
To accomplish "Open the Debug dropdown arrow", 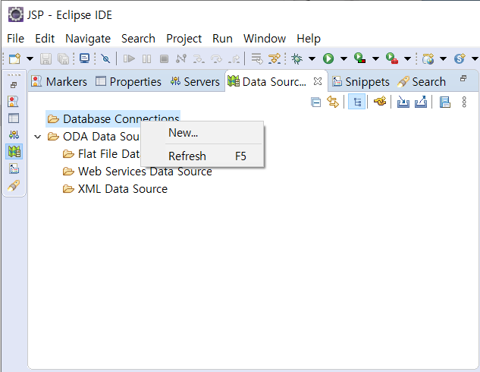I will coord(312,58).
